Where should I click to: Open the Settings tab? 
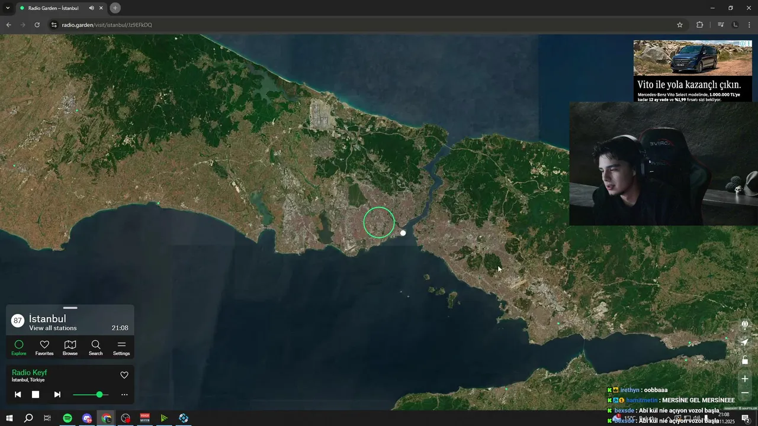tap(121, 348)
